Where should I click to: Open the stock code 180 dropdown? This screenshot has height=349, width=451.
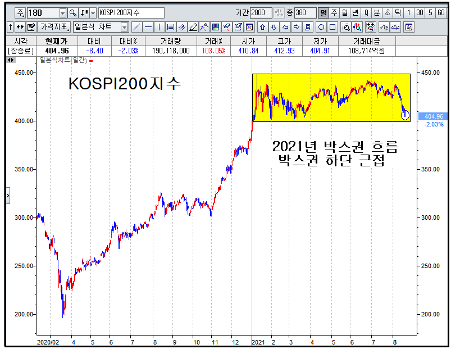click(62, 13)
